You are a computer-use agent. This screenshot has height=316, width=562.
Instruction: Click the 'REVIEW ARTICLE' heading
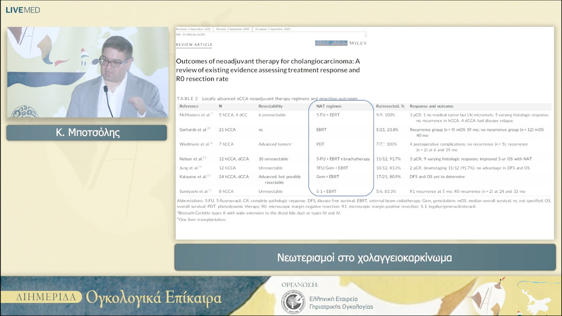194,44
